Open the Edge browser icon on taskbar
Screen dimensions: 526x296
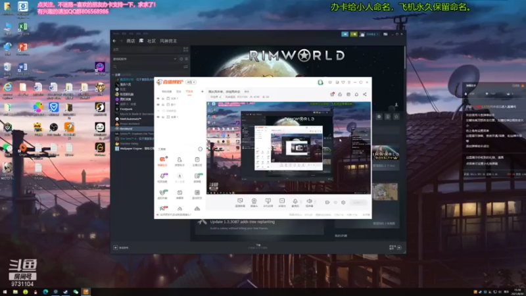click(45, 292)
